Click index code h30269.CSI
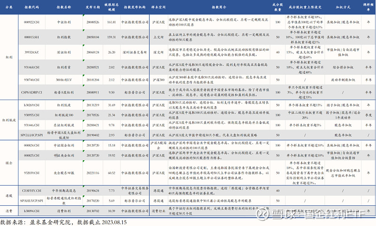Screen dimensions: 376x226 coord(31,105)
